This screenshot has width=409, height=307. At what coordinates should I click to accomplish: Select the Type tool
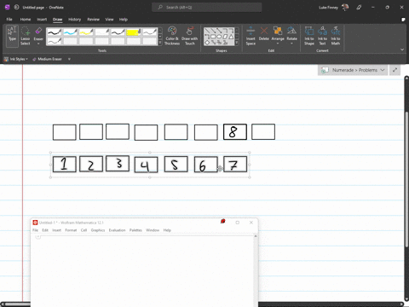coord(12,36)
